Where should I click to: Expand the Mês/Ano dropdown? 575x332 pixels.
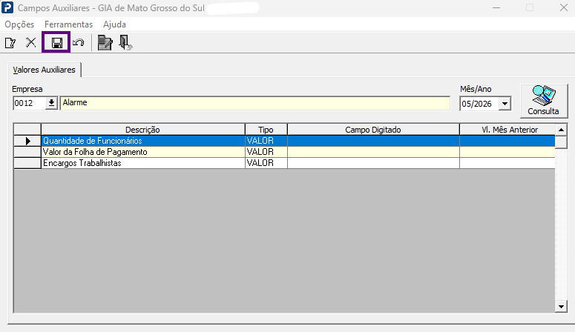(x=505, y=104)
